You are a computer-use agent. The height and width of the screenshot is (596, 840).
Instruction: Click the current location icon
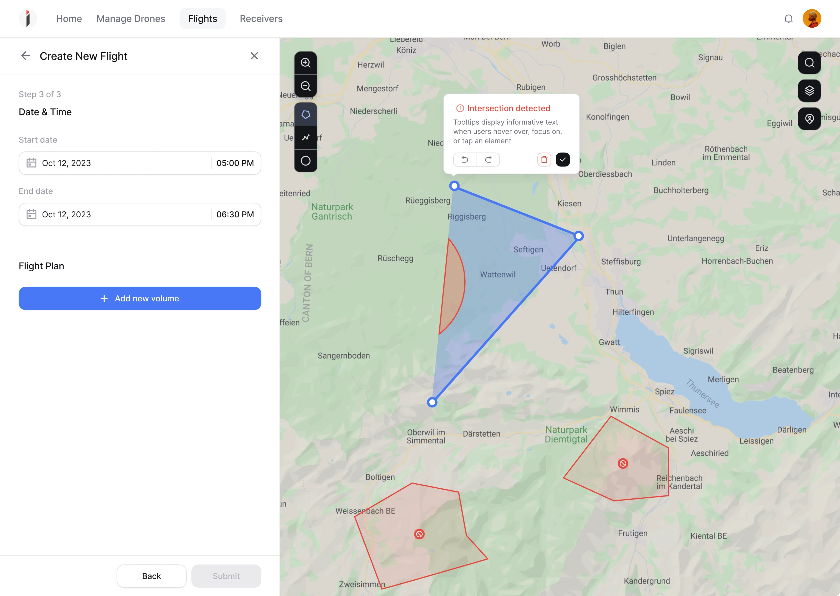tap(810, 118)
